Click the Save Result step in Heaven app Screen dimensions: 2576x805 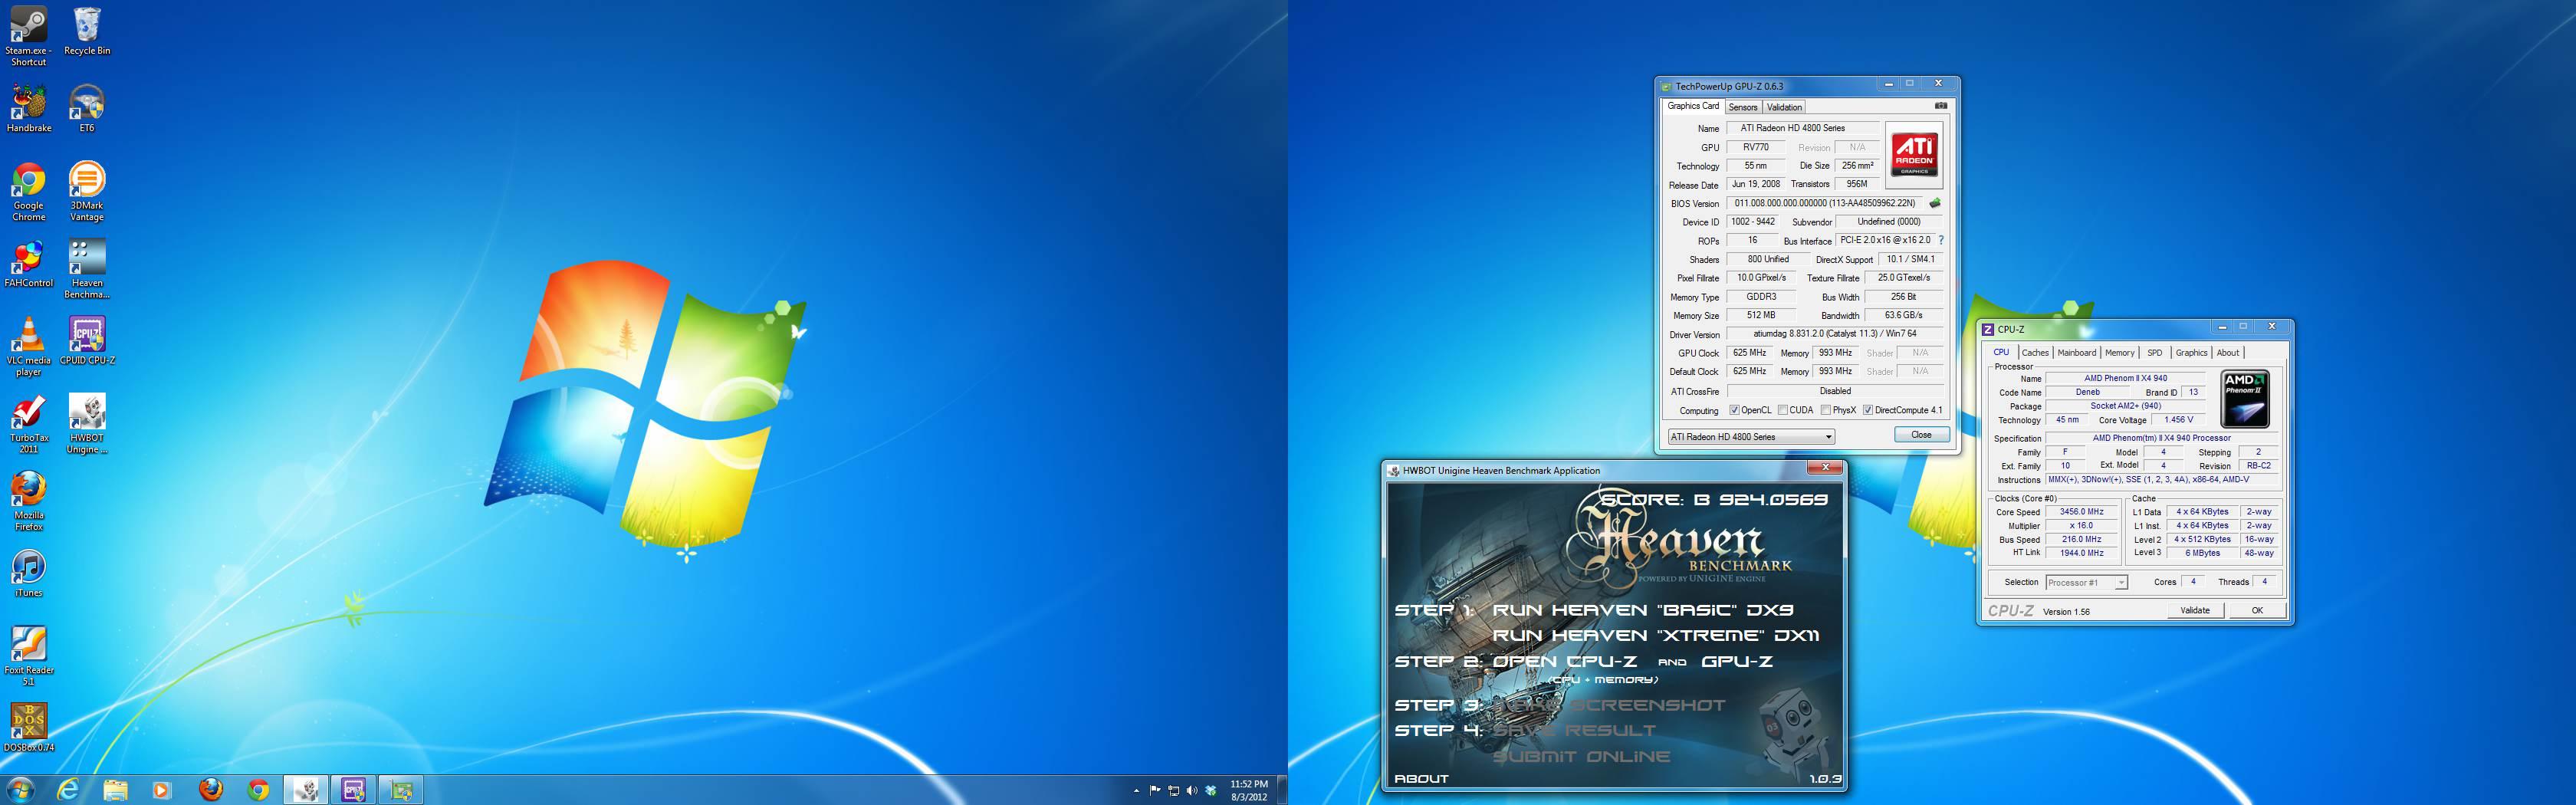click(x=1574, y=731)
